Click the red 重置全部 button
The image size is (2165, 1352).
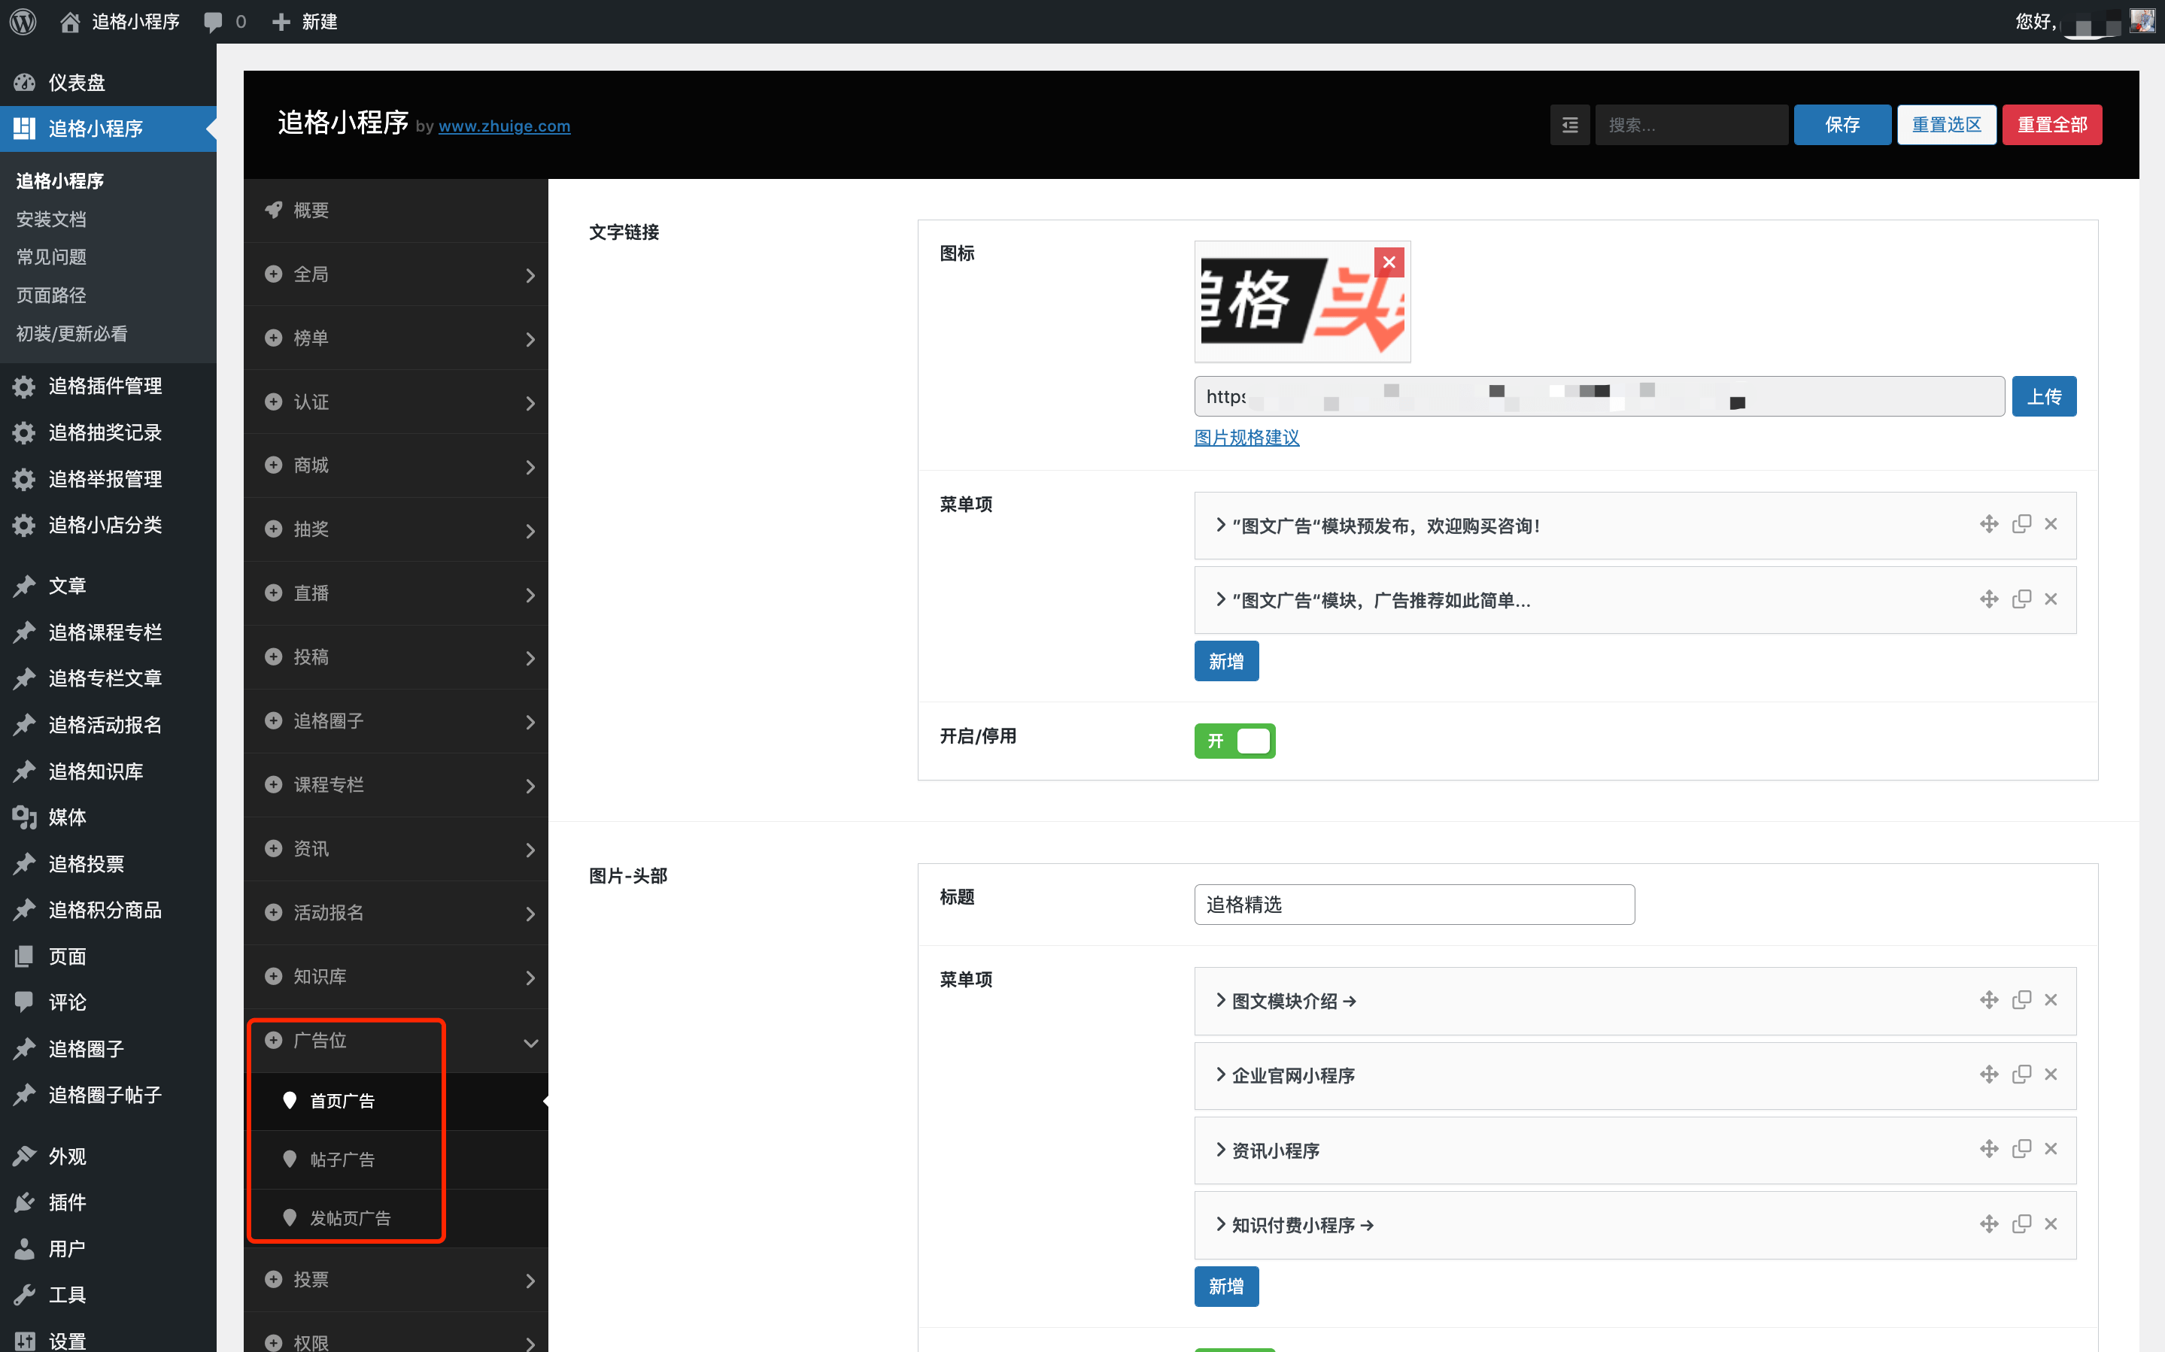(2051, 124)
